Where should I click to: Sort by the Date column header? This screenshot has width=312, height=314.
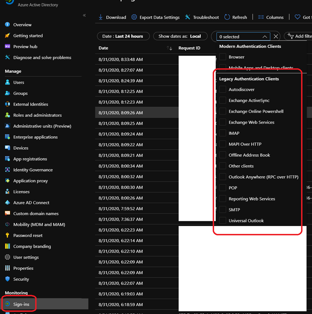point(104,48)
